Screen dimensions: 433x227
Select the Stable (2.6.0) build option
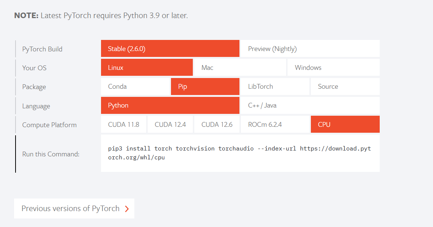170,48
